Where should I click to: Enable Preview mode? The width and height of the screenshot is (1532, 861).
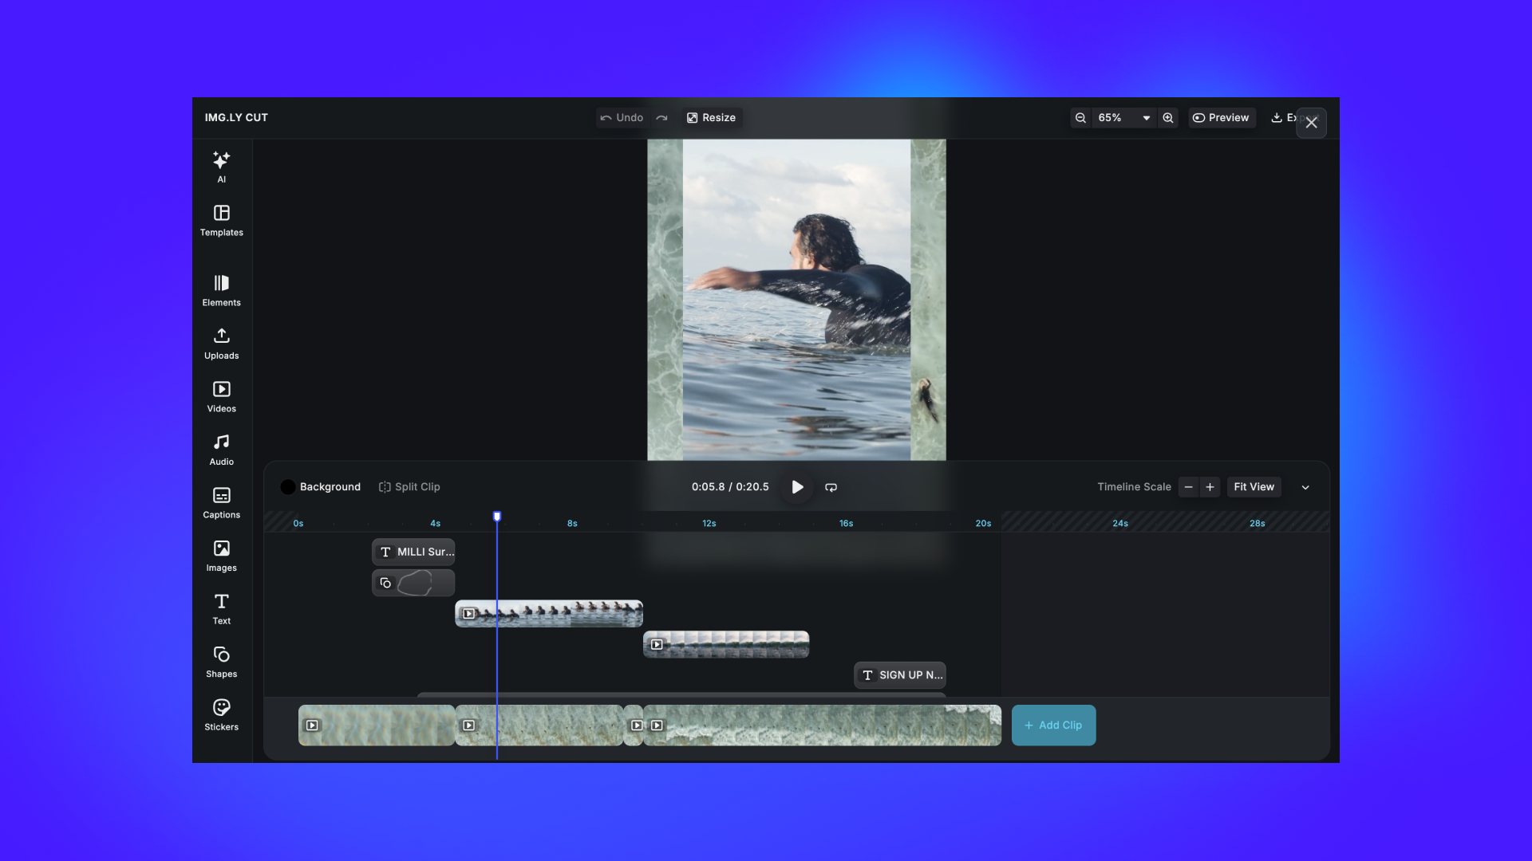click(1222, 117)
